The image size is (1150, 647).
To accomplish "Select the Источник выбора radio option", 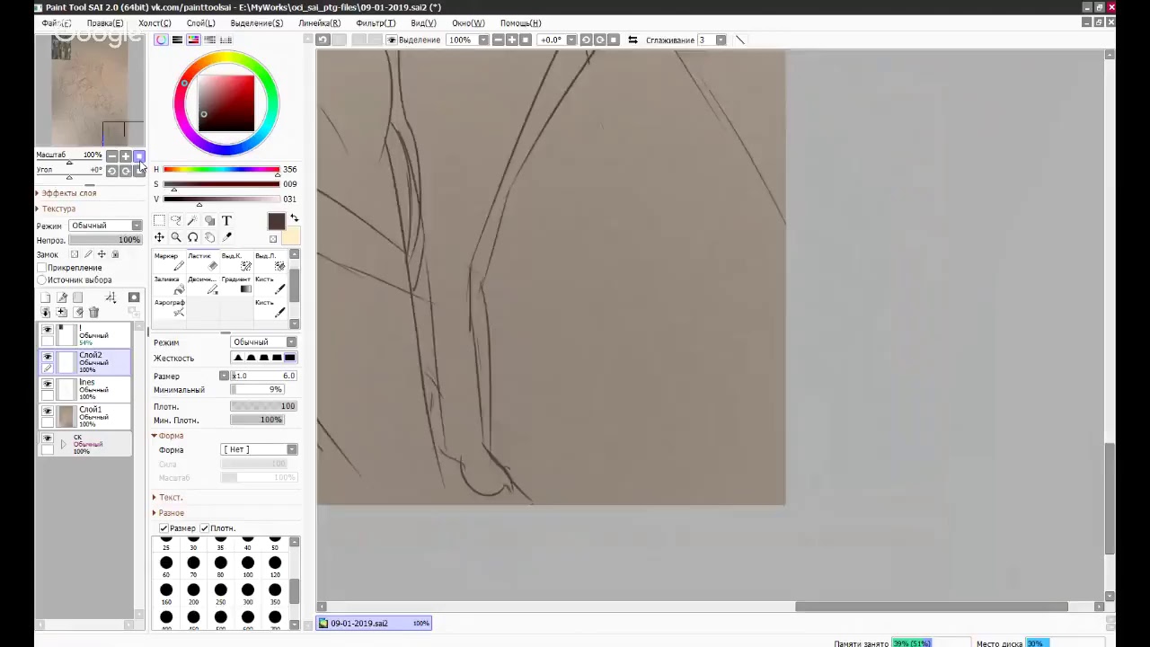I will pyautogui.click(x=41, y=279).
